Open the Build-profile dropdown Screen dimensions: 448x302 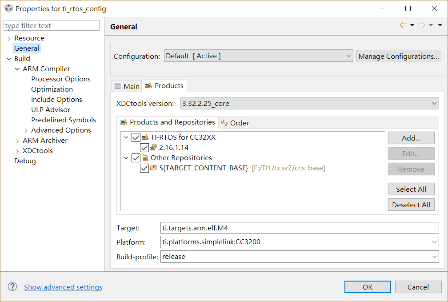pyautogui.click(x=300, y=257)
